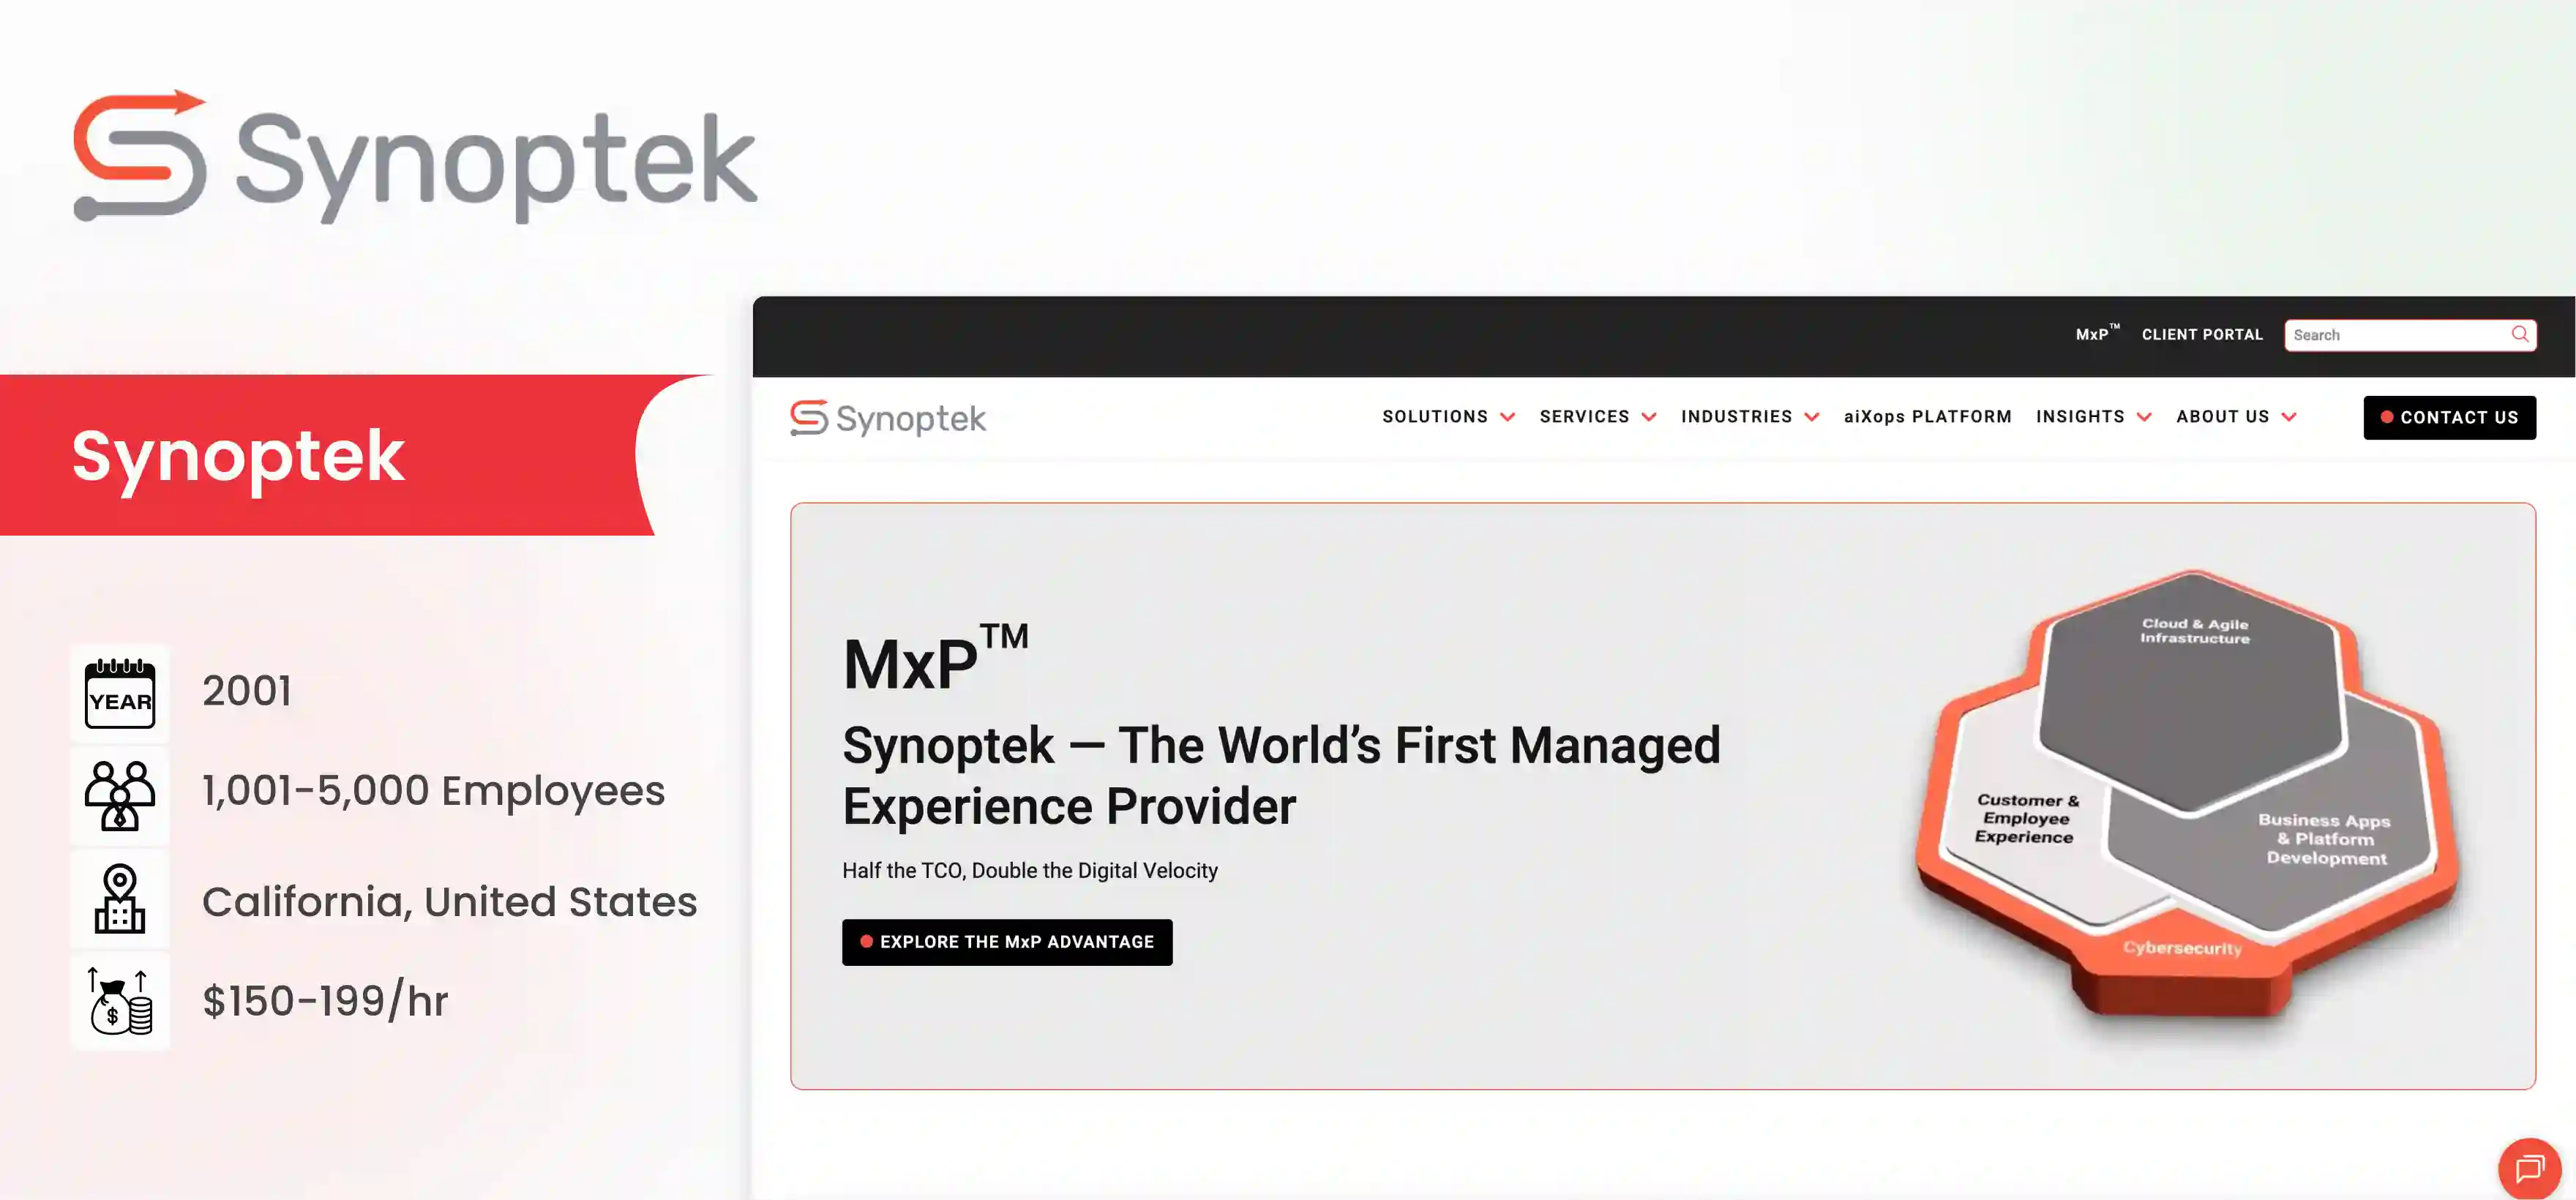This screenshot has width=2576, height=1200.
Task: Click the MxP link in the top black bar
Action: [x=2094, y=334]
